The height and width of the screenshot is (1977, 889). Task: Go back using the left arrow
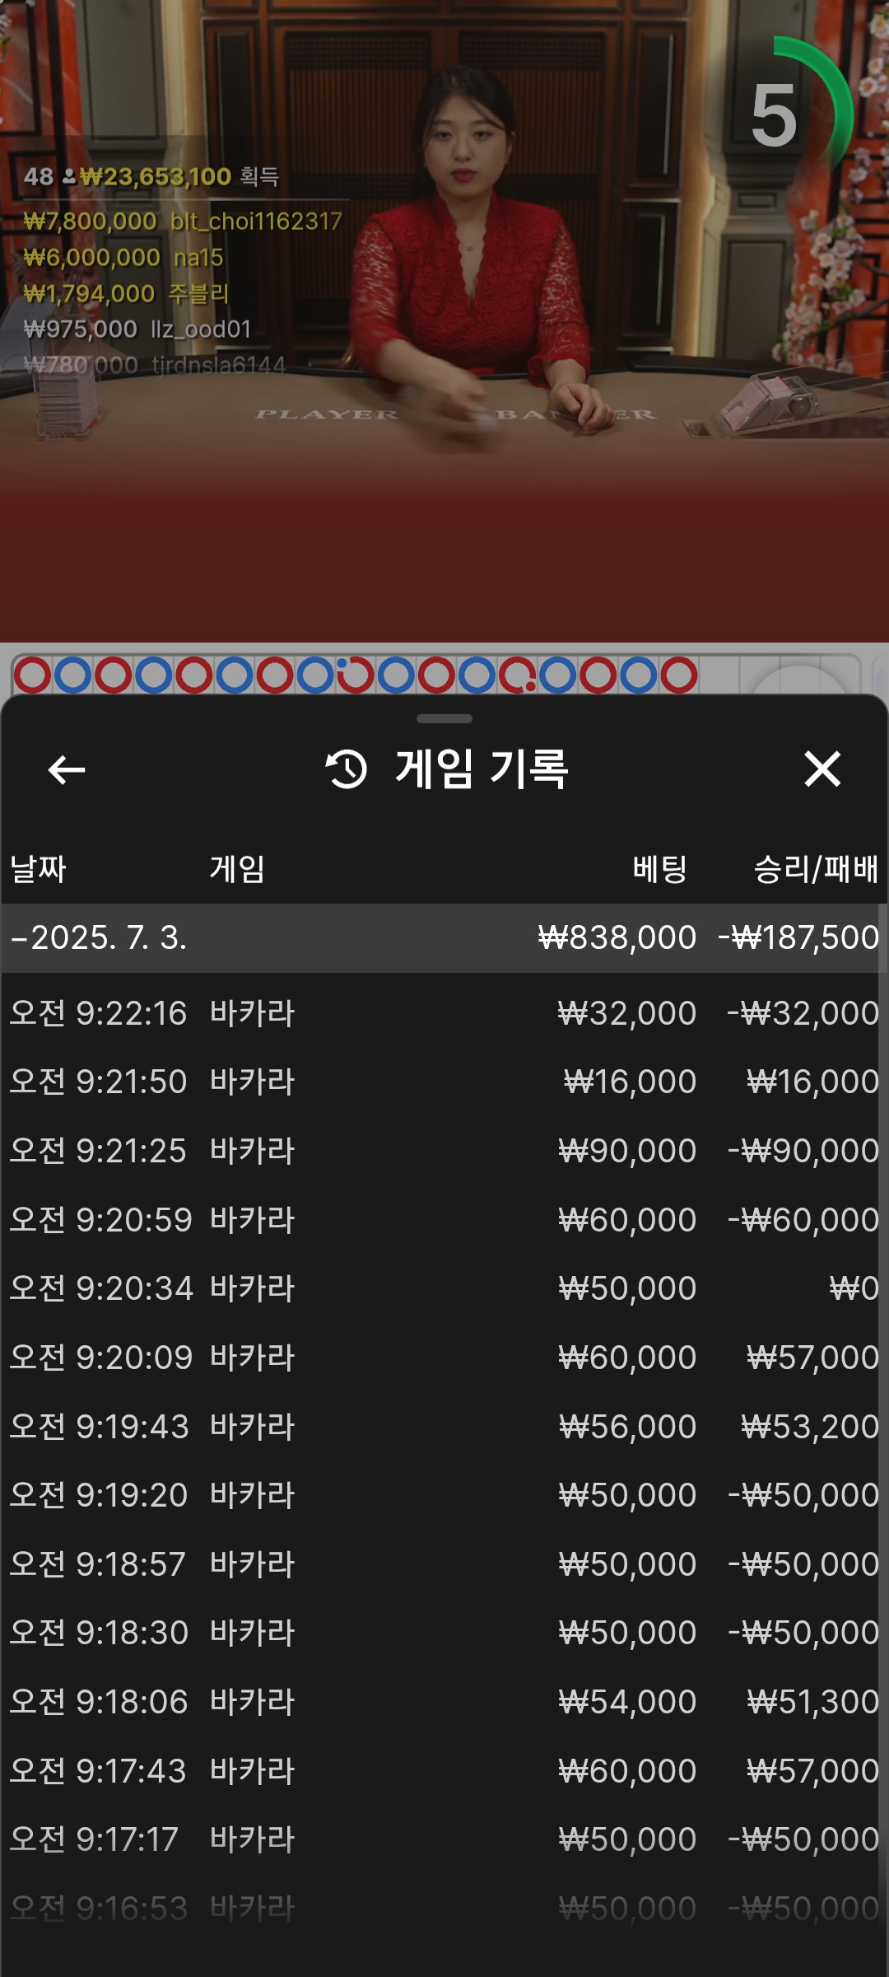67,770
